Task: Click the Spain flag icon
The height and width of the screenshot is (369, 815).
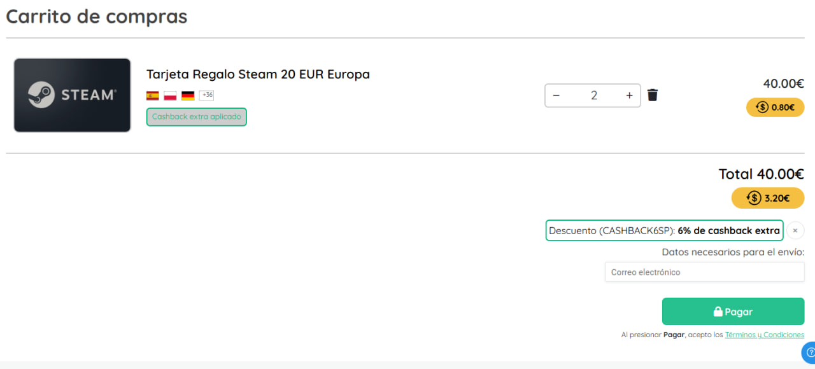Action: point(153,95)
